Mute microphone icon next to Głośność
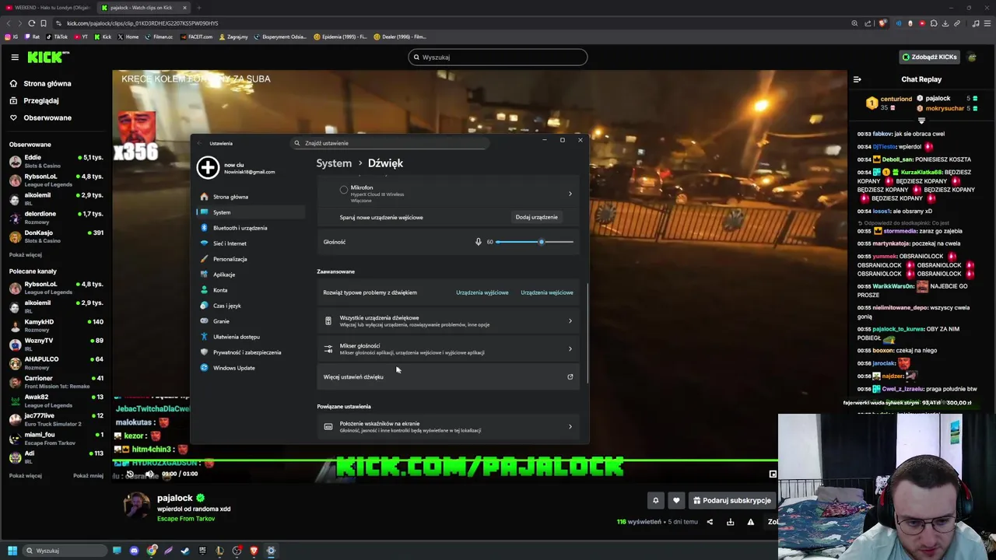The height and width of the screenshot is (560, 996). pyautogui.click(x=479, y=242)
